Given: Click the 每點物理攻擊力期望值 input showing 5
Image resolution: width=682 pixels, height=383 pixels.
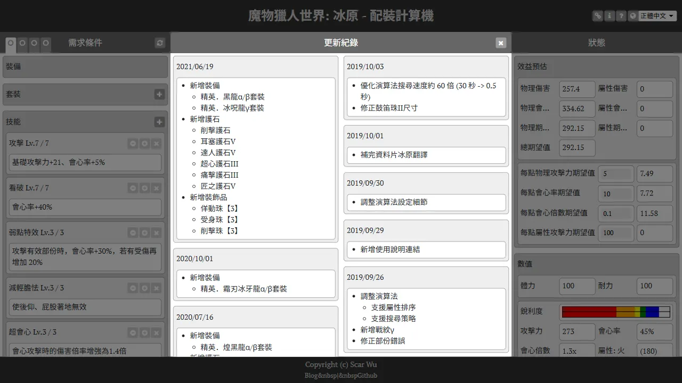Looking at the screenshot, I should (616, 173).
